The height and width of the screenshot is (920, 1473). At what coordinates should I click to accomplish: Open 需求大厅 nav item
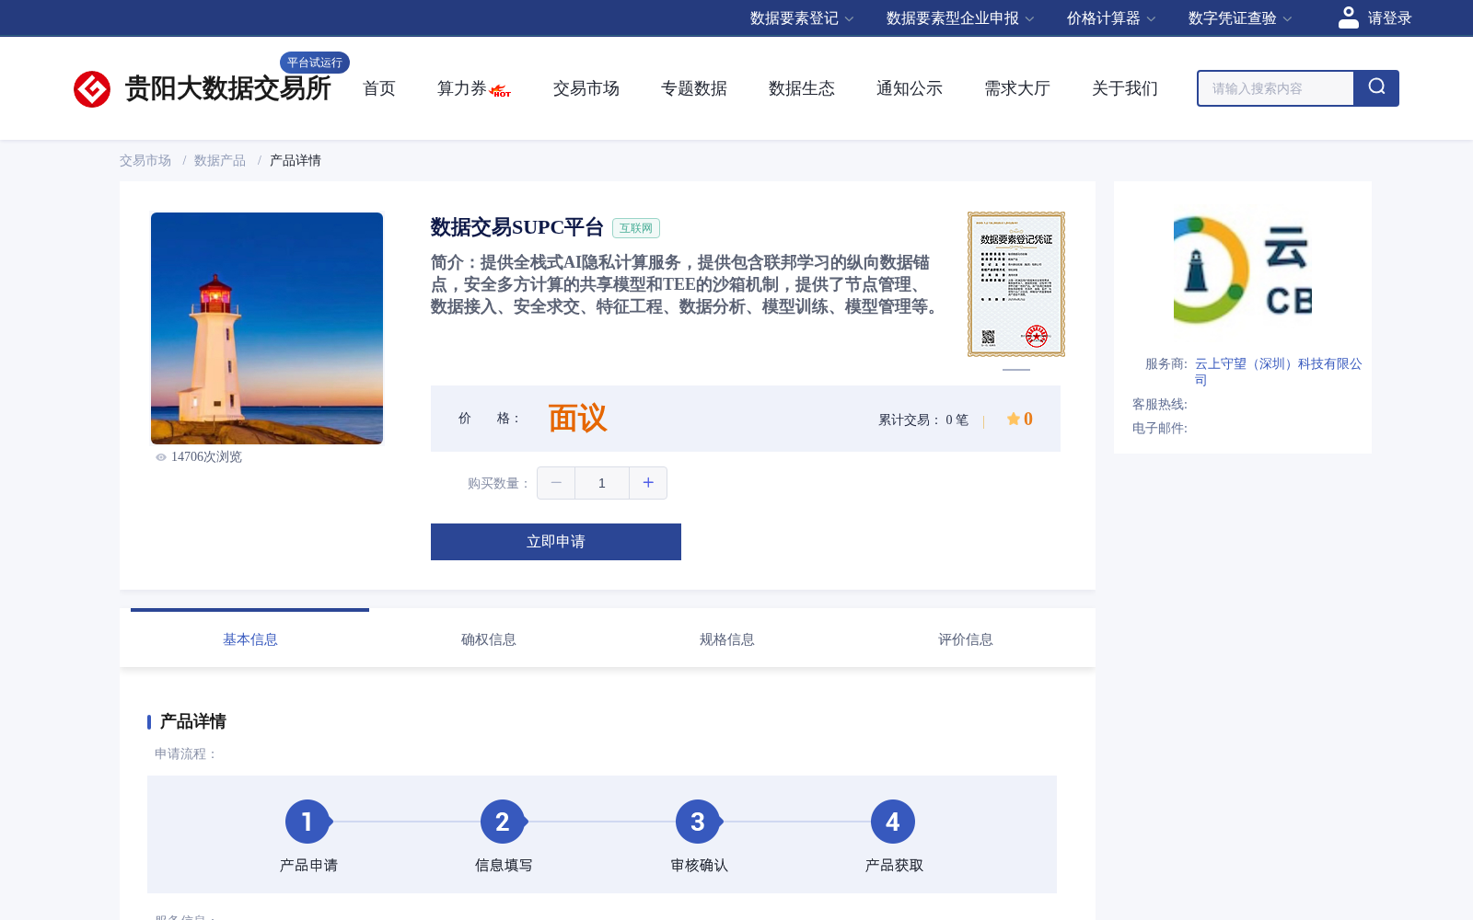click(1017, 88)
